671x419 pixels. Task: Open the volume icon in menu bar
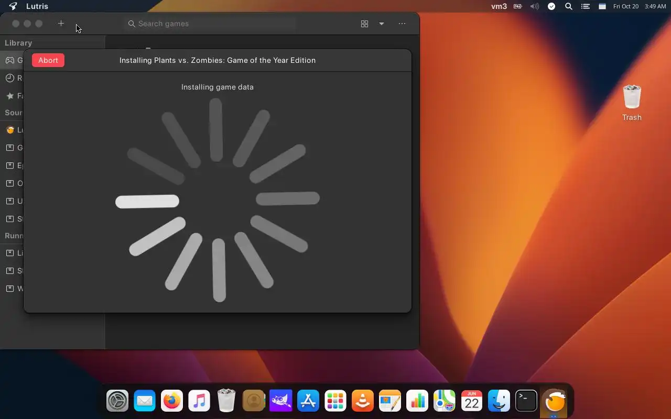coord(535,6)
